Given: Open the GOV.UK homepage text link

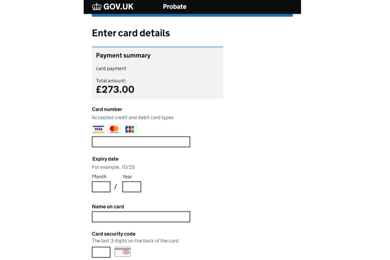Looking at the screenshot, I should tap(118, 6).
